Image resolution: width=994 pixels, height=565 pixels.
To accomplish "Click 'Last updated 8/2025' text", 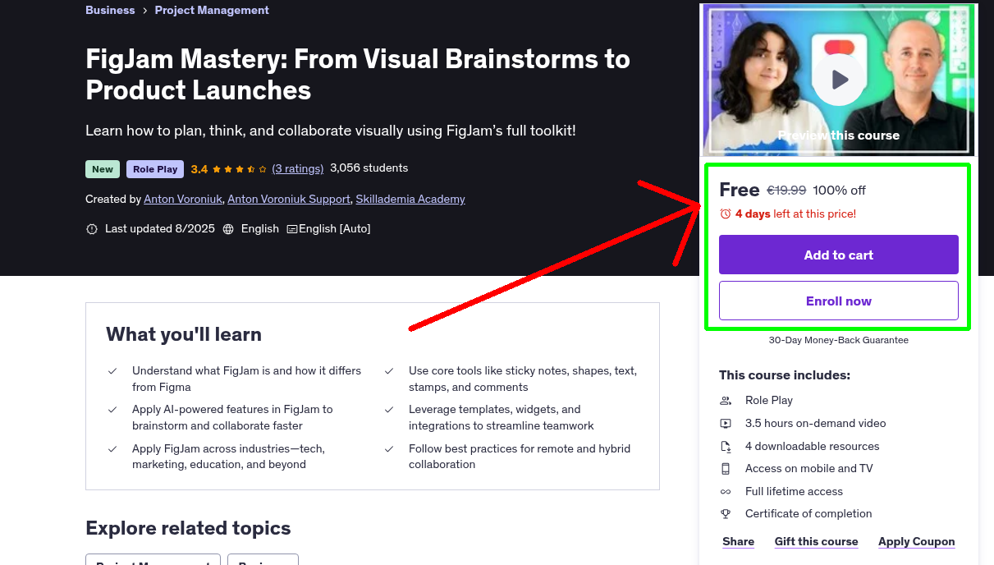I will point(159,229).
